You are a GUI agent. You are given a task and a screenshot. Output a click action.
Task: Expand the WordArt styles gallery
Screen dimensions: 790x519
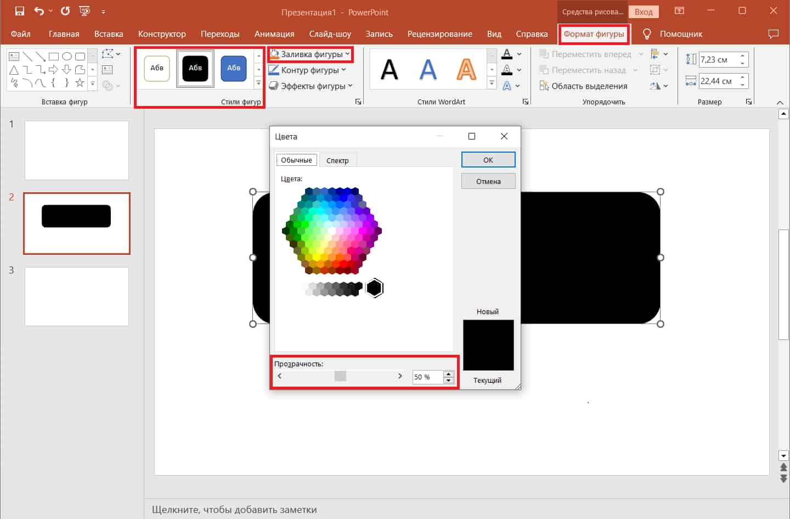pos(492,83)
